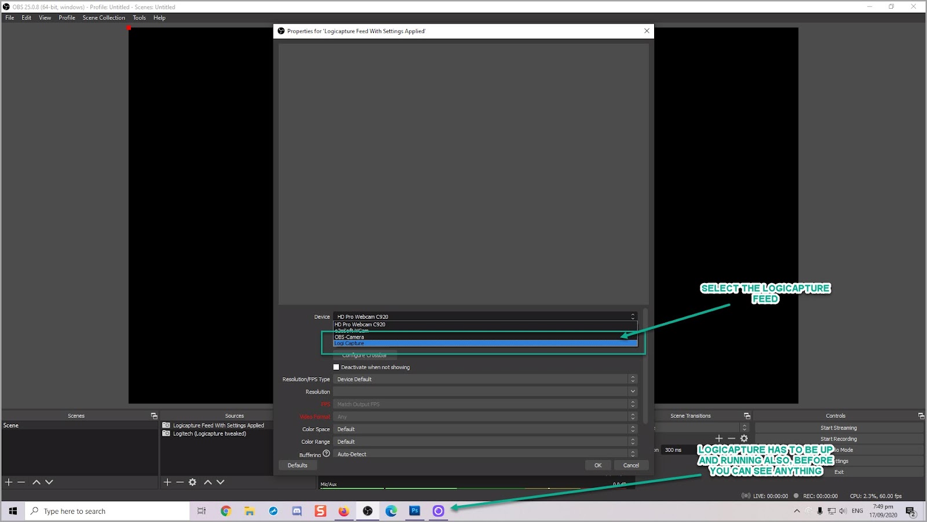927x522 pixels.
Task: Open source properties via the gear icon
Action: click(193, 482)
